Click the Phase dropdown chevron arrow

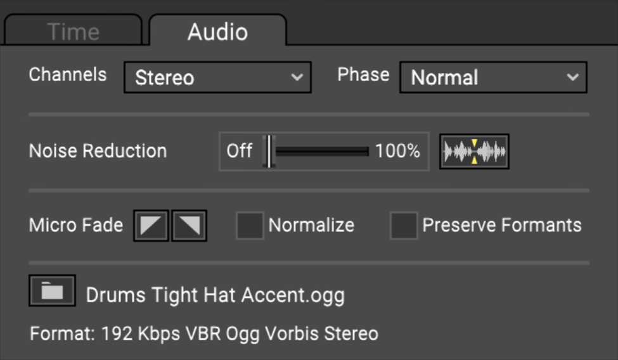572,77
